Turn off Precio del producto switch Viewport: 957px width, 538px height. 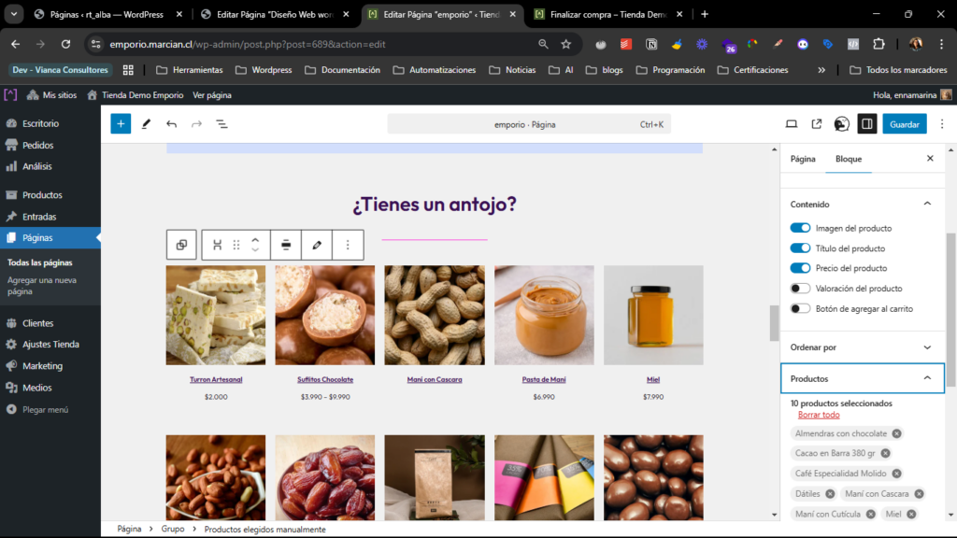click(800, 268)
